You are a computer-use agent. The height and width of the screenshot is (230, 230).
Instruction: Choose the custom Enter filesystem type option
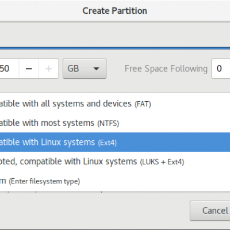point(115,181)
